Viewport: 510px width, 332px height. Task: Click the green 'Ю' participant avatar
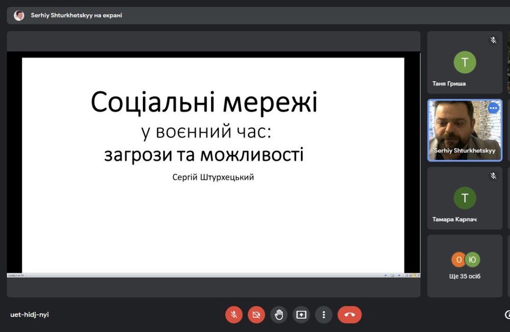click(x=473, y=260)
